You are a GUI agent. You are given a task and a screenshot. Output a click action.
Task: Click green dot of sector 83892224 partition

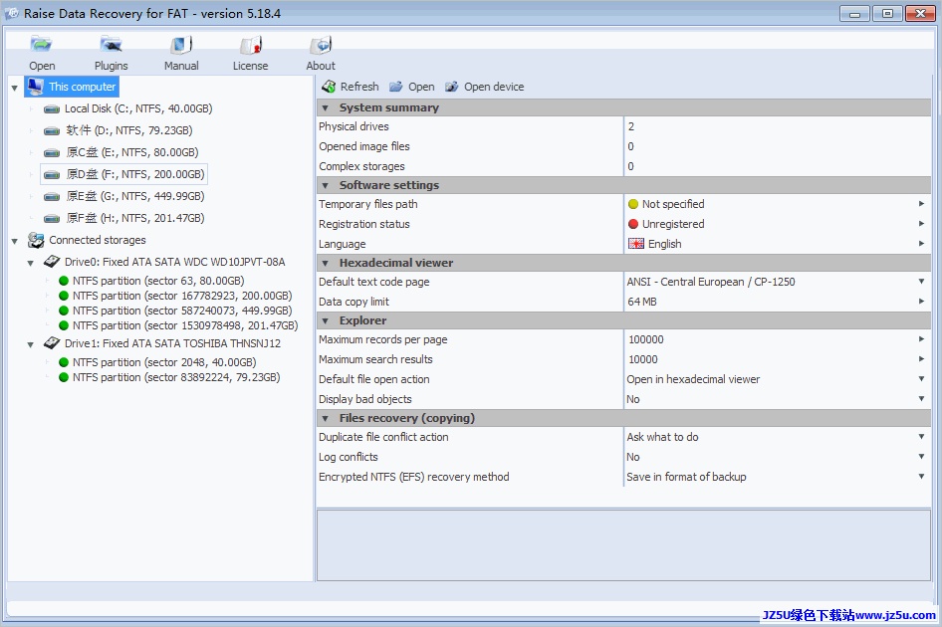64,377
